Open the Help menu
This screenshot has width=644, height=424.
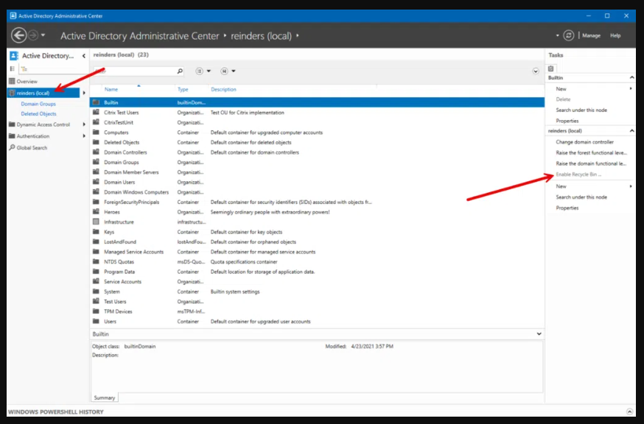tap(615, 35)
